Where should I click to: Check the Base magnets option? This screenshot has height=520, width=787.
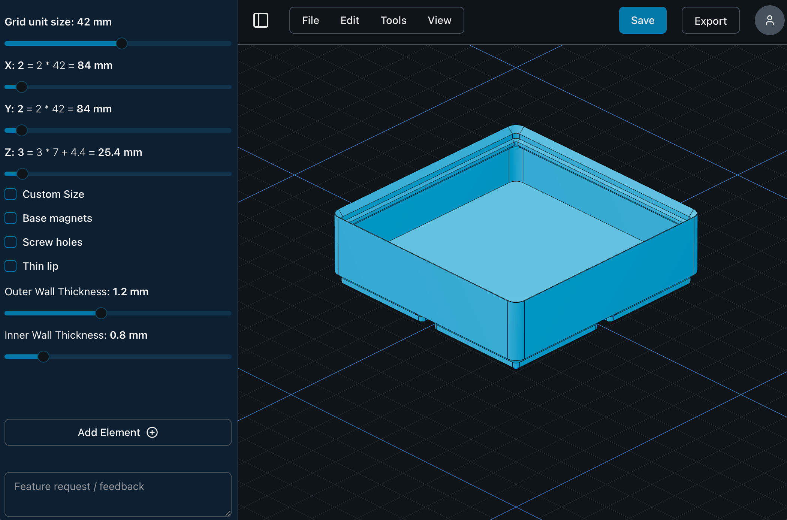pyautogui.click(x=10, y=218)
